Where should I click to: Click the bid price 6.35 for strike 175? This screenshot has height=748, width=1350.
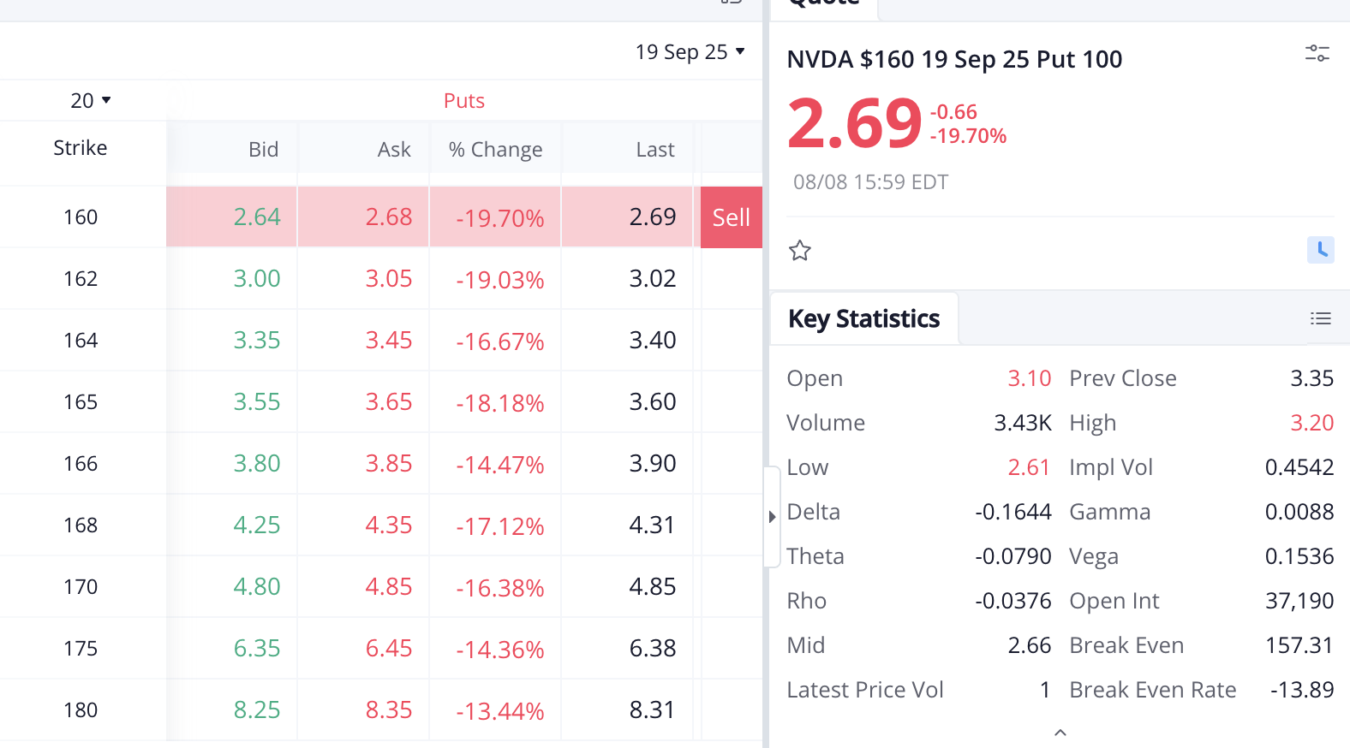tap(257, 649)
